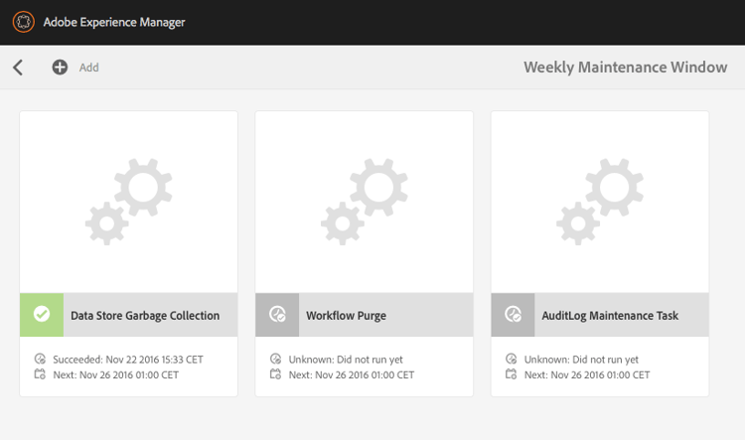The width and height of the screenshot is (745, 440).
Task: Click the Adobe Experience Manager logo icon
Action: pos(23,22)
